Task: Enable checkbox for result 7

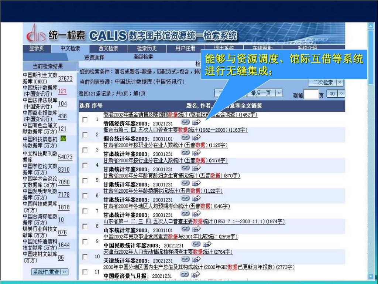Action: click(85, 211)
